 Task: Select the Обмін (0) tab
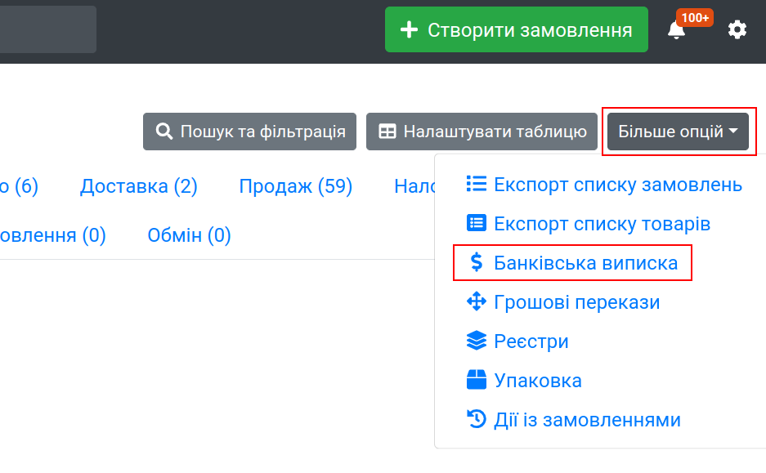[189, 235]
